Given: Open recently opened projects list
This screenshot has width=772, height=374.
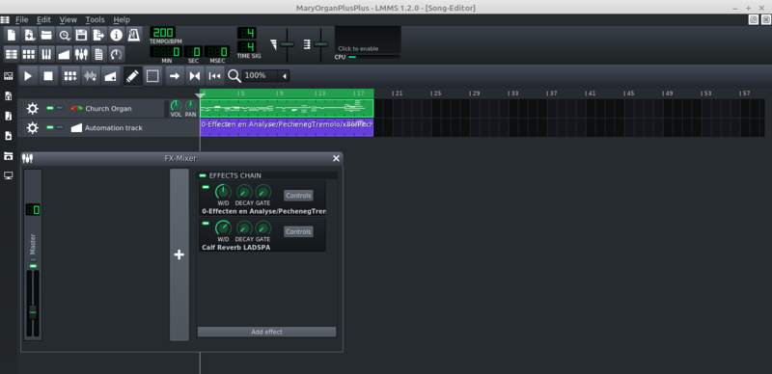Looking at the screenshot, I should [x=64, y=35].
